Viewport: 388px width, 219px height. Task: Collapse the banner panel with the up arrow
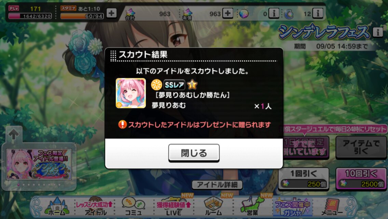pos(14,135)
